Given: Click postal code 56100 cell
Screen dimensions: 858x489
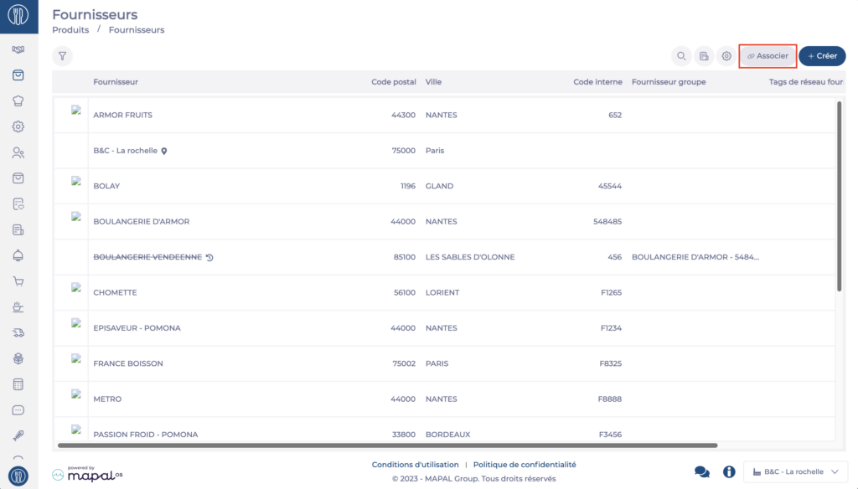Looking at the screenshot, I should [x=405, y=292].
